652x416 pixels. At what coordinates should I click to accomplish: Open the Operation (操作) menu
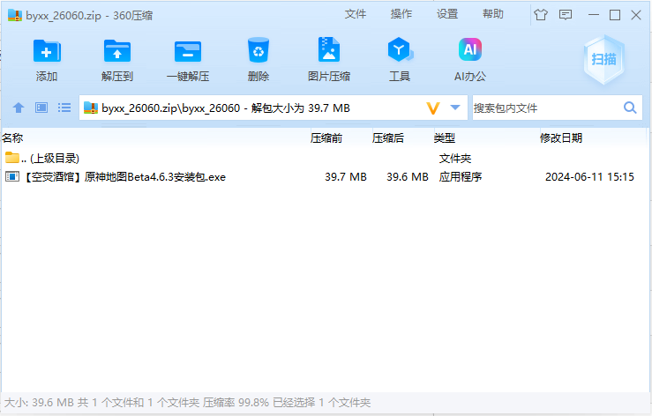[401, 14]
